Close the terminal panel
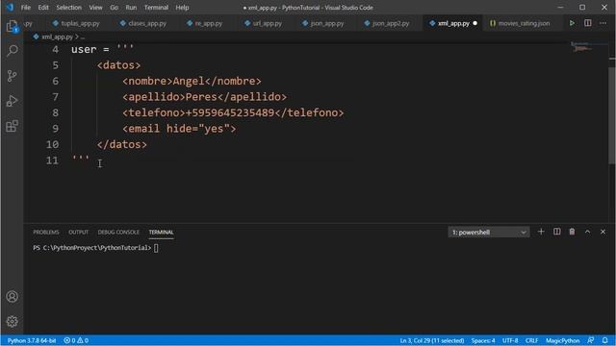 point(603,232)
